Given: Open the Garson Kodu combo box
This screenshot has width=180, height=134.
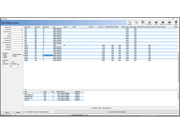Looking at the screenshot, I should click(x=22, y=38).
